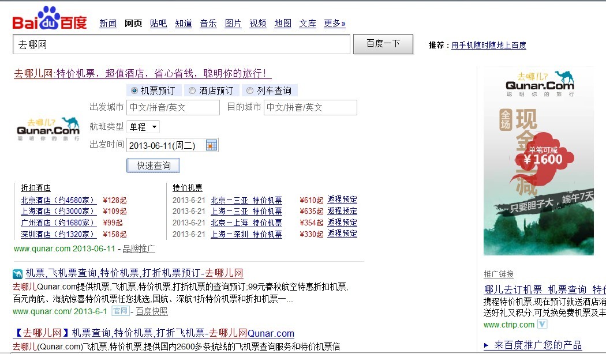The image size is (606, 354).
Task: Click the Qunar favicon beside first result
Action: pyautogui.click(x=17, y=274)
